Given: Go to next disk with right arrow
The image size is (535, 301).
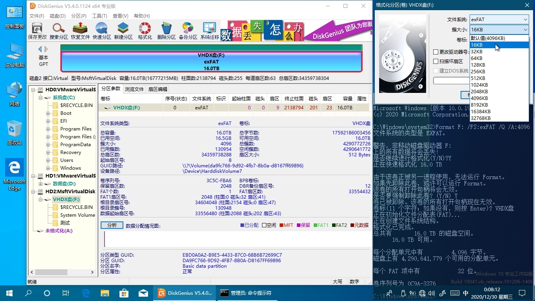Looking at the screenshot, I should point(46,49).
